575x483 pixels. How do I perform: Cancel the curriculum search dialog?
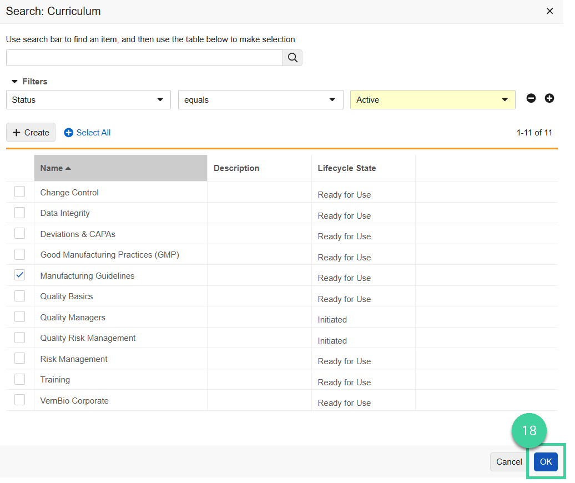point(508,462)
